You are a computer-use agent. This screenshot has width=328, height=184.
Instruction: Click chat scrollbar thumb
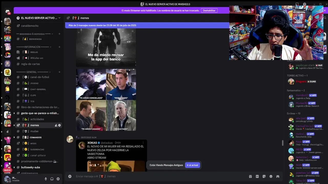coord(283,143)
